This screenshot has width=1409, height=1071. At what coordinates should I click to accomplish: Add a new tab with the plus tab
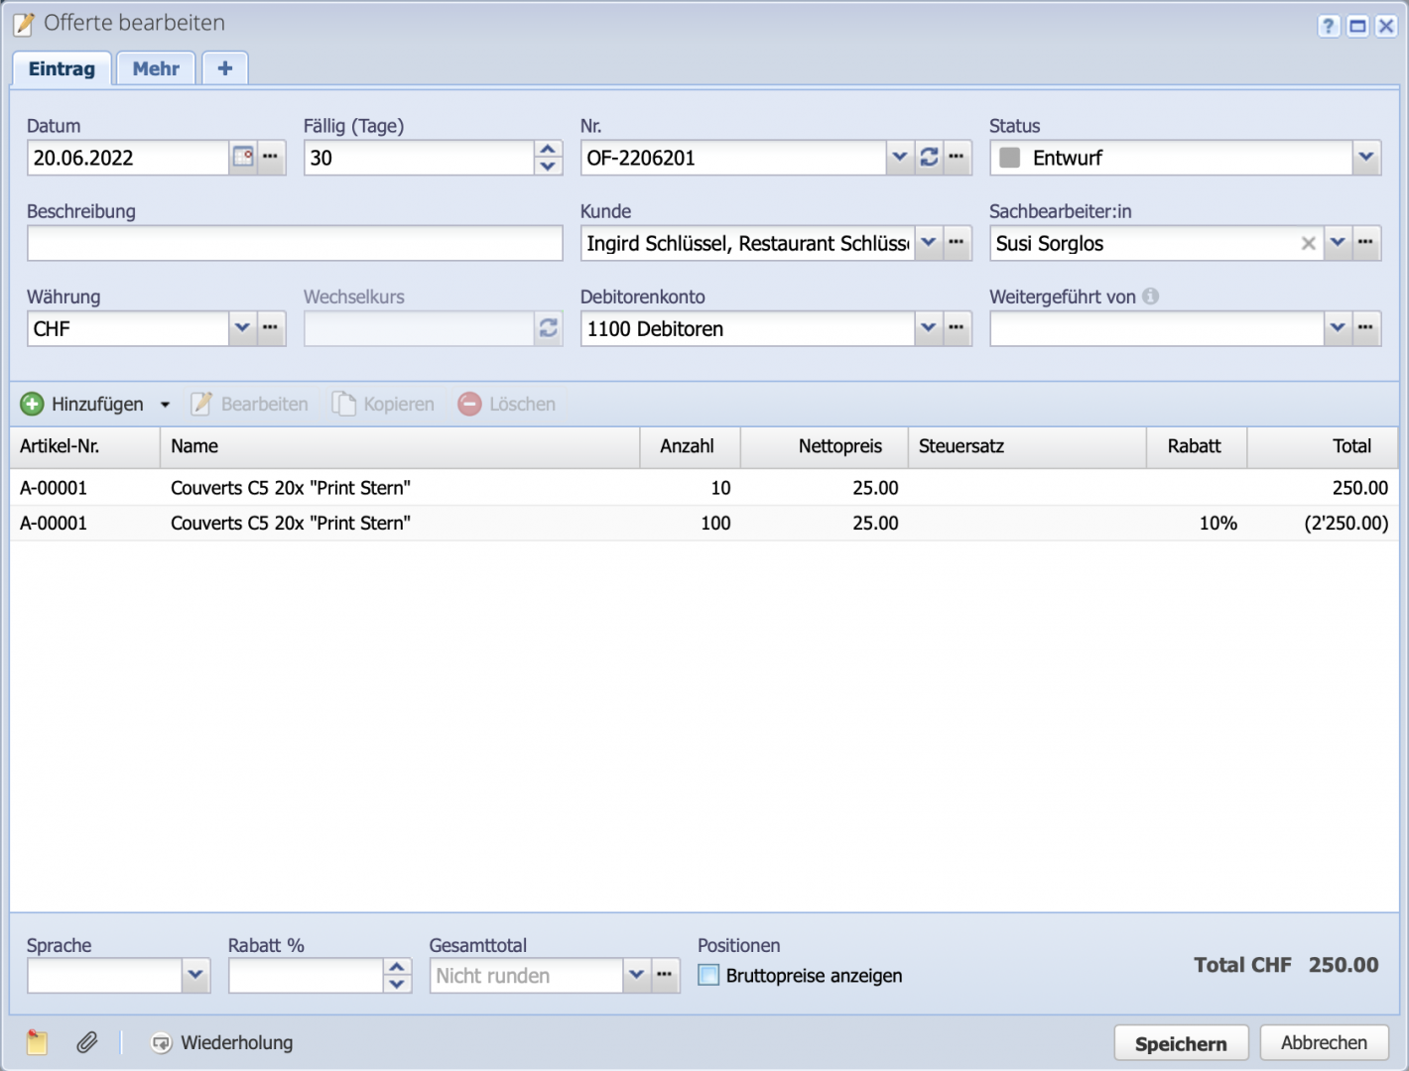click(224, 67)
